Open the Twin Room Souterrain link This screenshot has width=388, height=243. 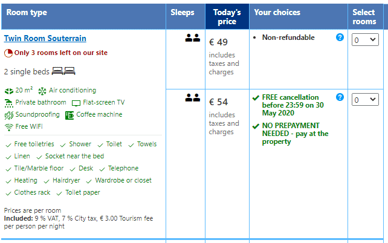pyautogui.click(x=45, y=38)
